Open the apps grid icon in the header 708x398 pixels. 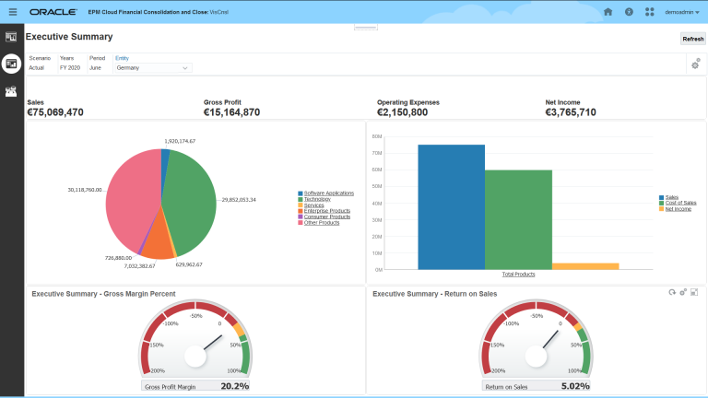649,12
